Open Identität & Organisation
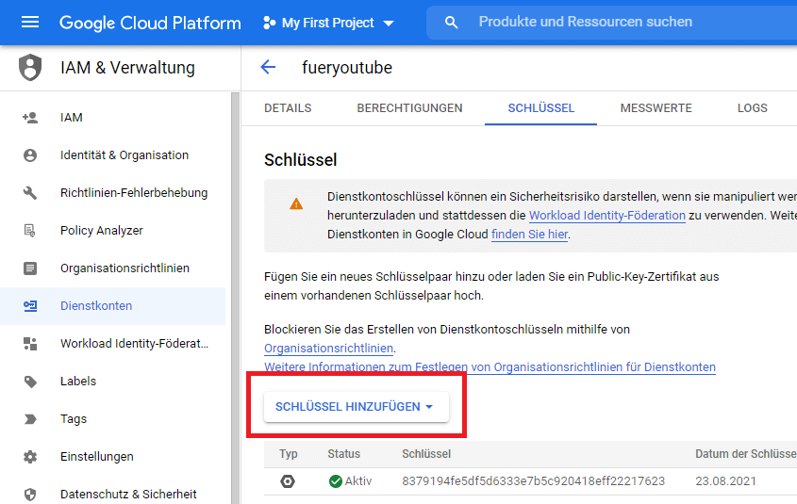The image size is (797, 504). [112, 155]
